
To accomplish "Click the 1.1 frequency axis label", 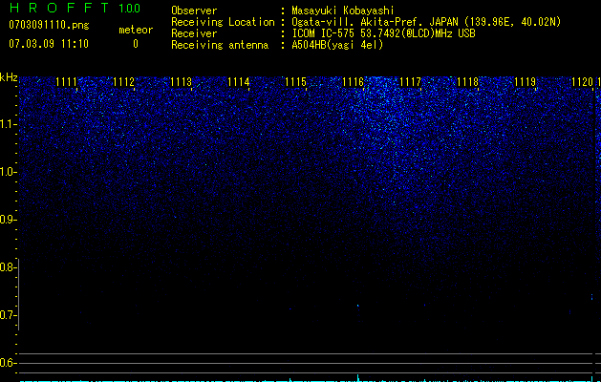I will point(8,124).
